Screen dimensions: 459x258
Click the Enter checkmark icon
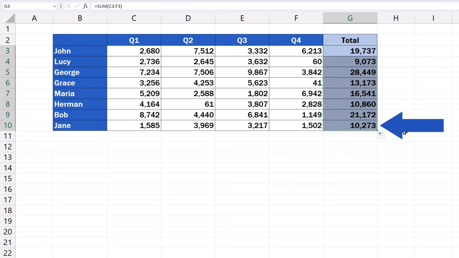click(x=77, y=6)
